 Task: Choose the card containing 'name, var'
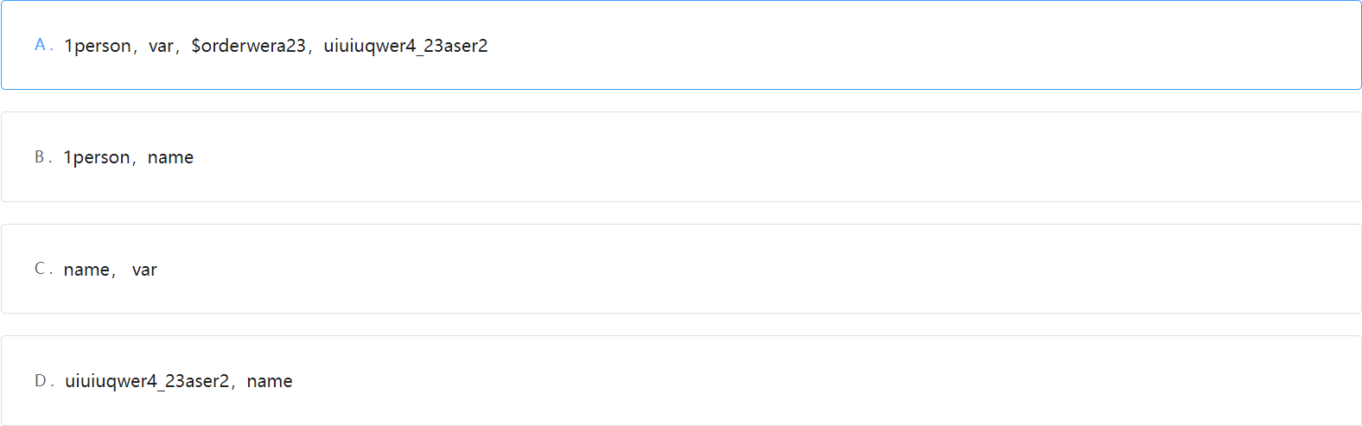click(x=681, y=269)
